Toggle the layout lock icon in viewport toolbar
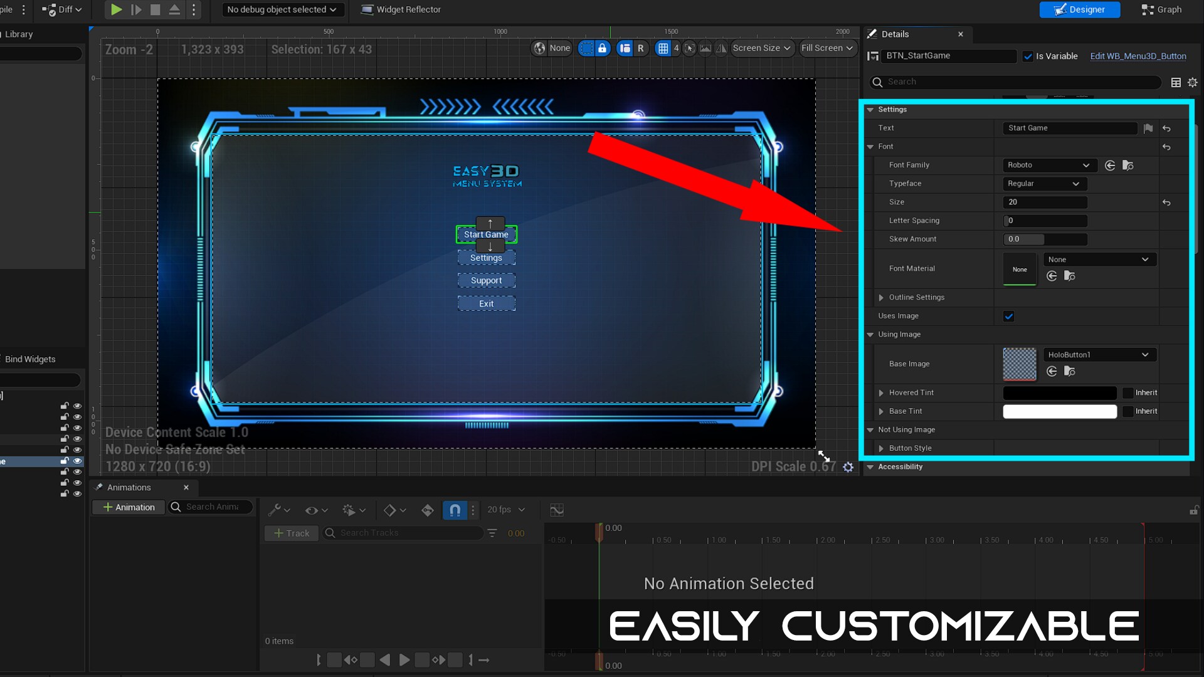Screen dimensions: 1204x677 coord(602,48)
